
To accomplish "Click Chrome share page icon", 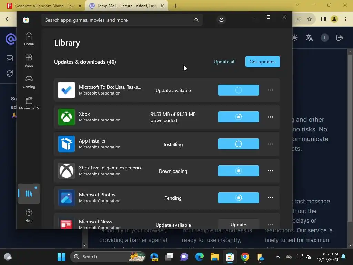I will 299,19.
